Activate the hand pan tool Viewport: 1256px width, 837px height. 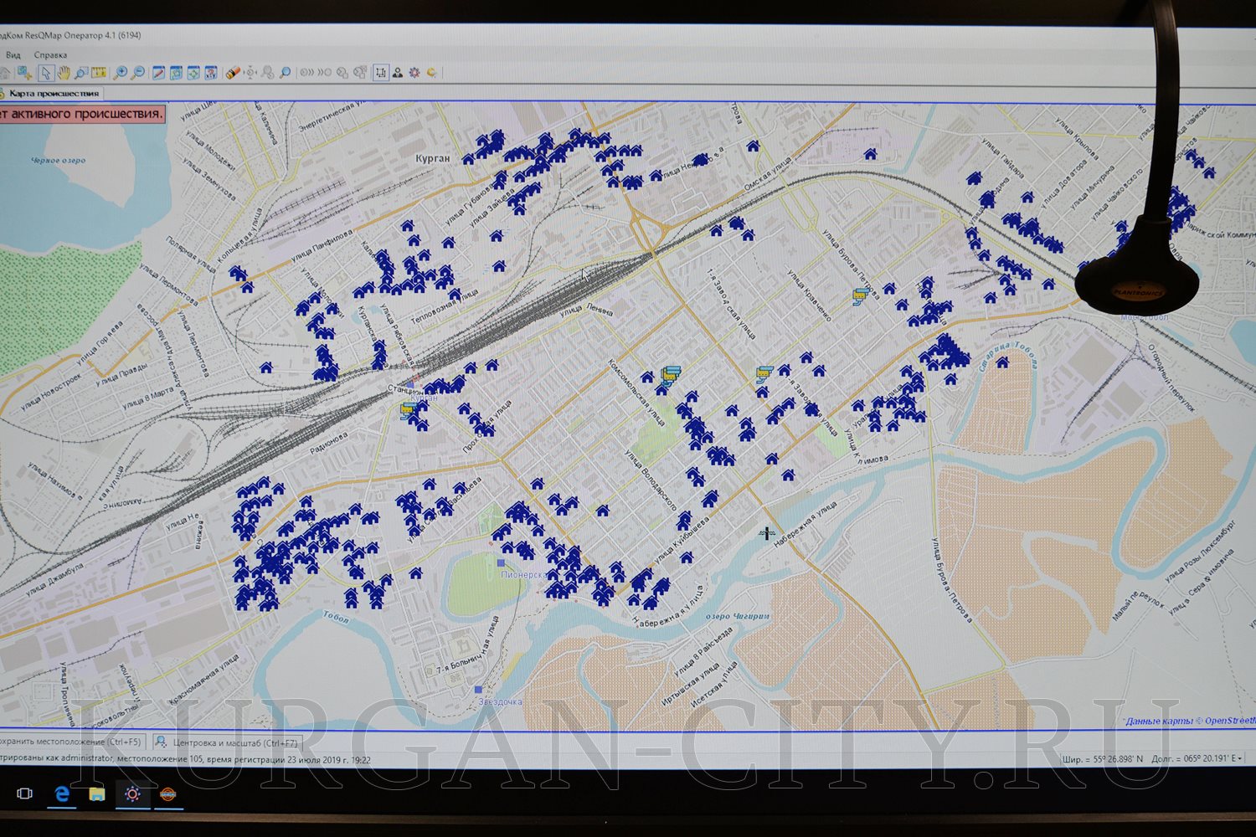[64, 73]
